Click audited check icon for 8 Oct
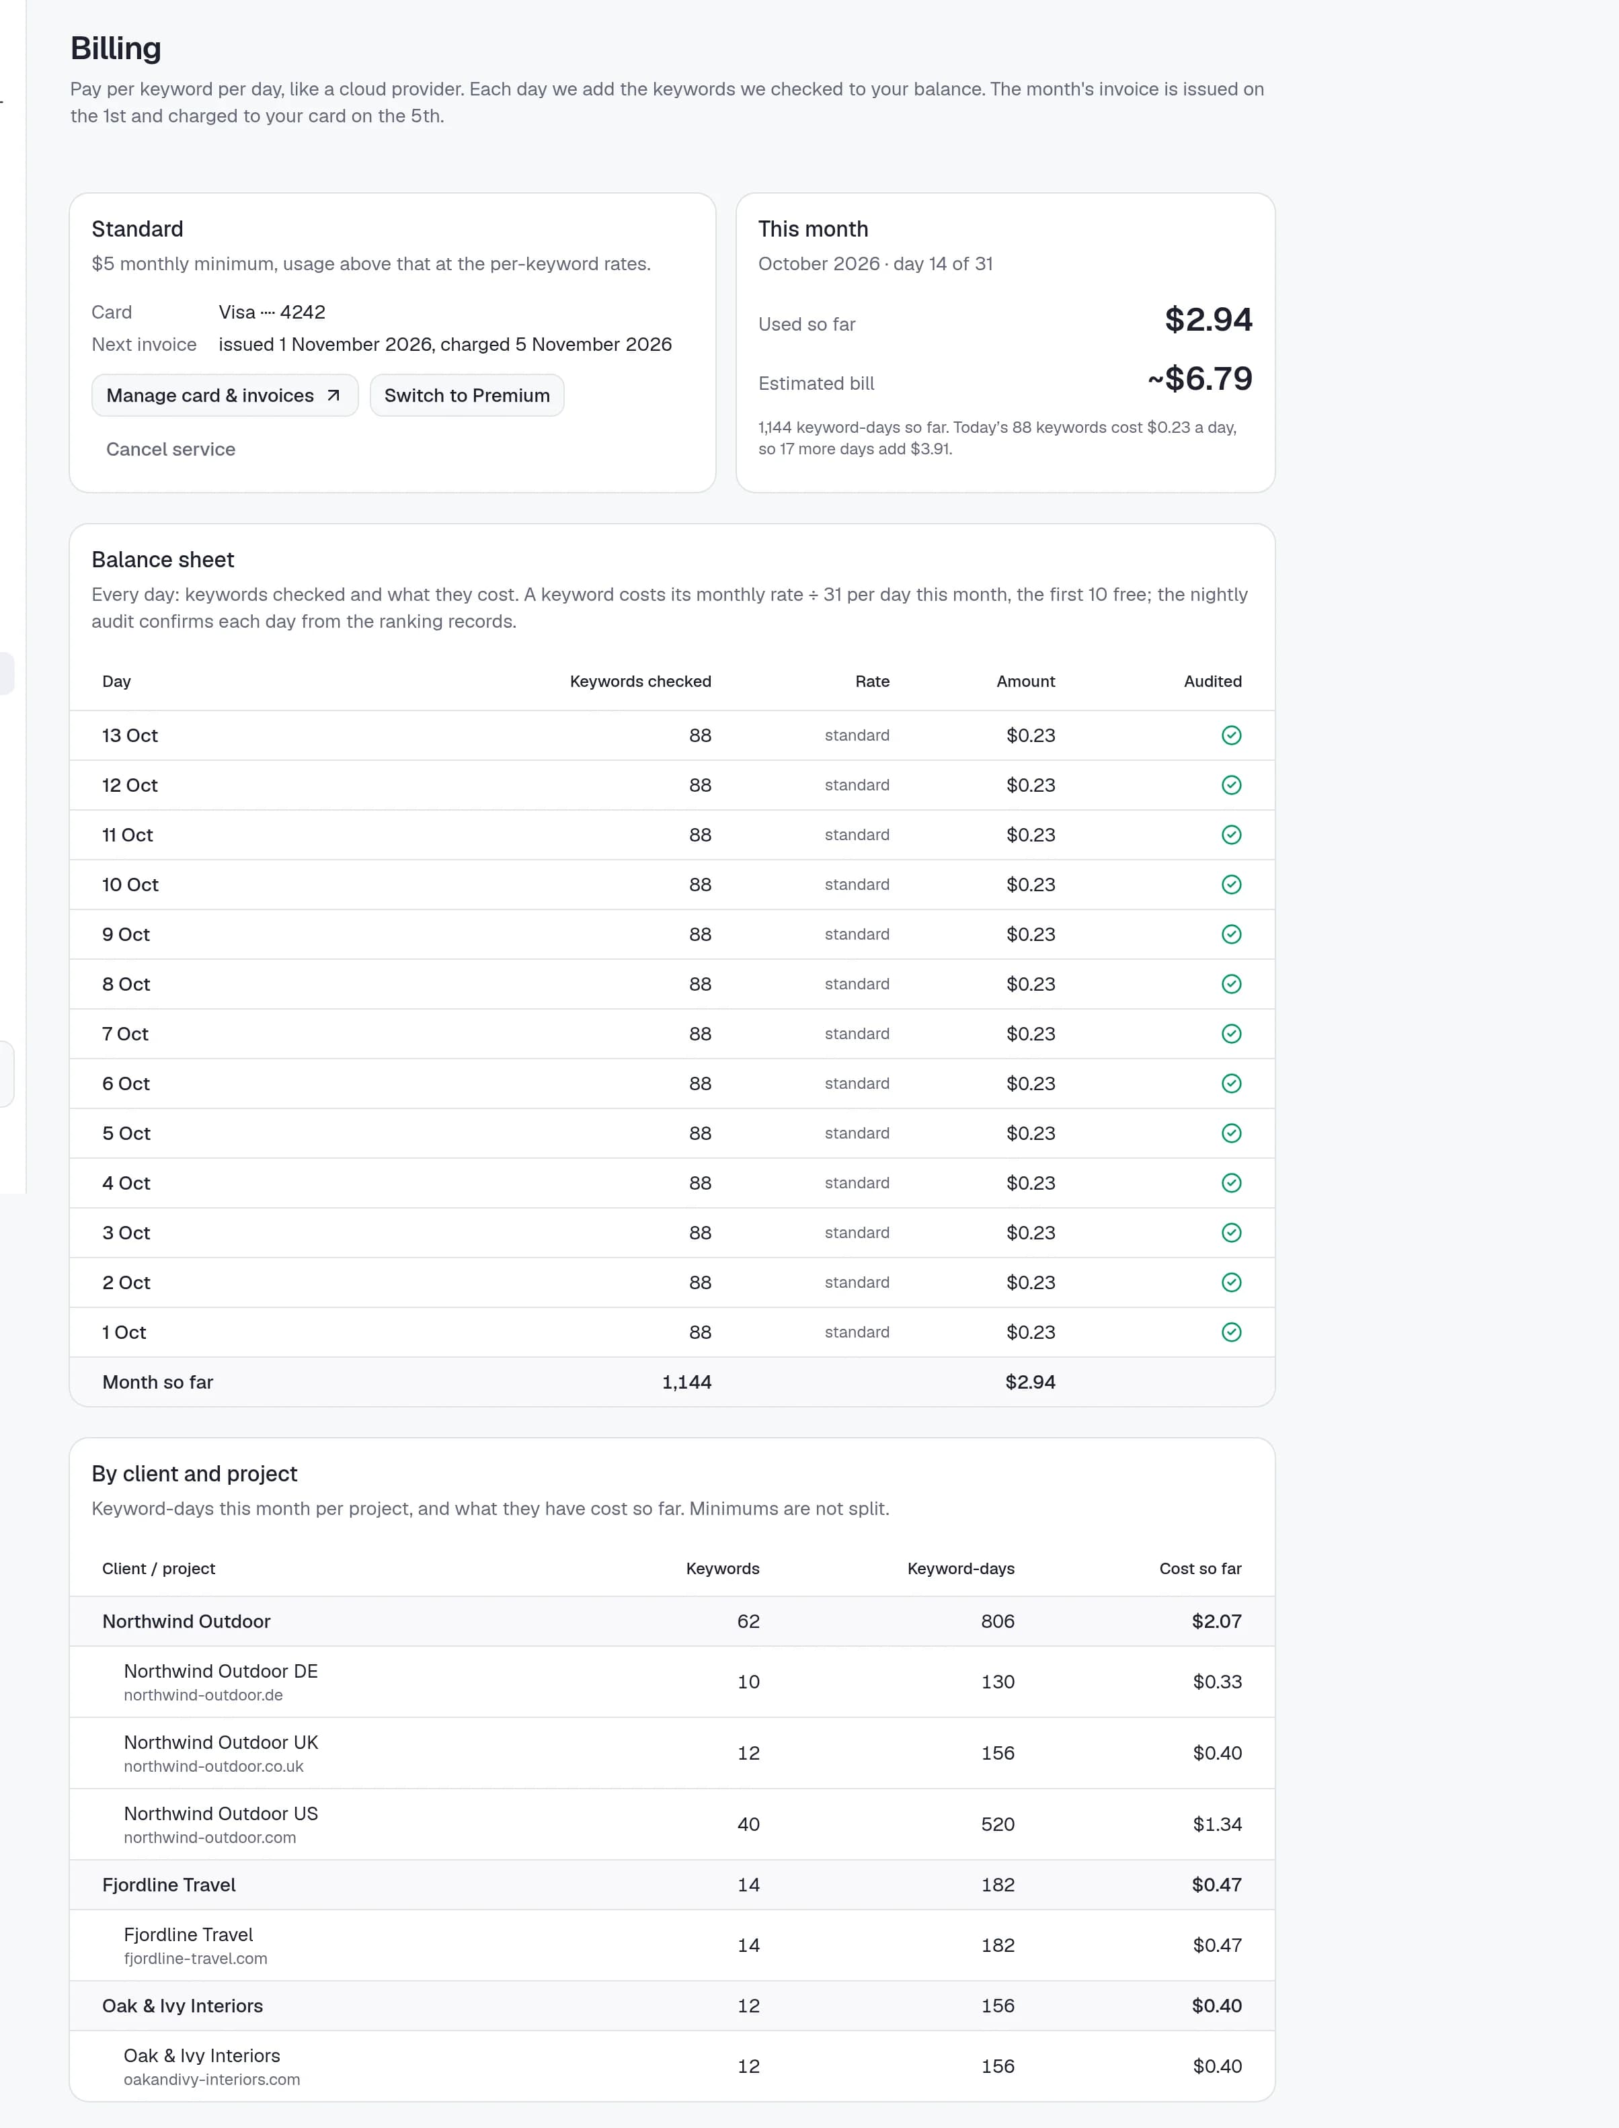 pos(1230,983)
